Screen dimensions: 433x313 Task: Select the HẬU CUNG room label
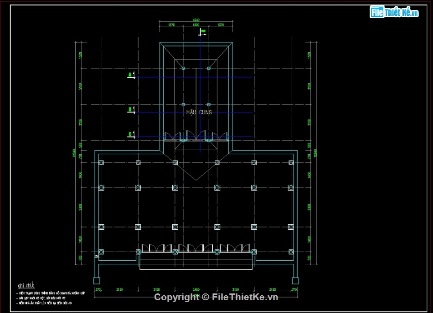point(199,112)
